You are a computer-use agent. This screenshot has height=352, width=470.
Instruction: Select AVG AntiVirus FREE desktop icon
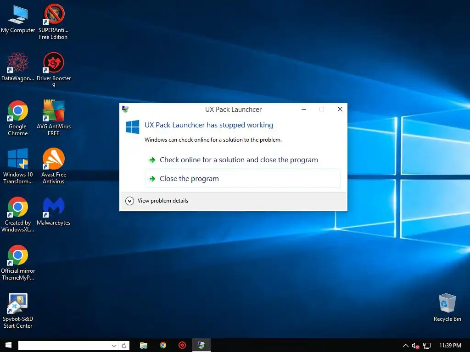point(54,118)
